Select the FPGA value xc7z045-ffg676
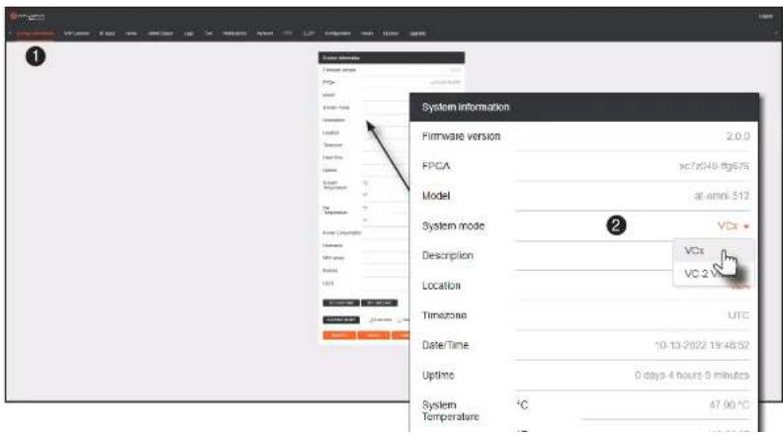Viewport: 783px width, 434px height. [714, 166]
